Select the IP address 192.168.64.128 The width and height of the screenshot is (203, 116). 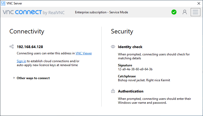[x=30, y=47]
